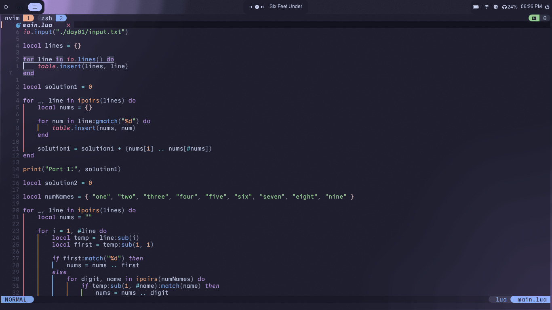Switch to the zsh tmux window

(x=46, y=18)
